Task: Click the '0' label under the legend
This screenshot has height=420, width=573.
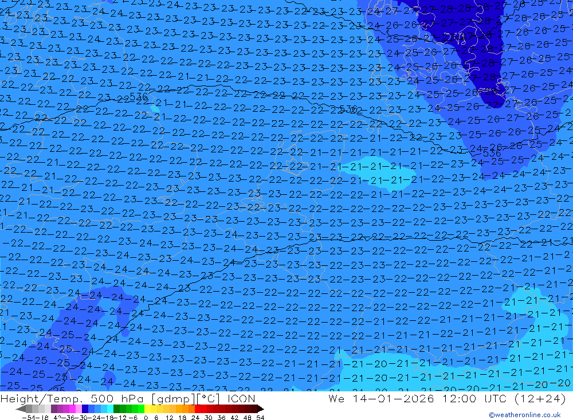Action: tap(146, 418)
